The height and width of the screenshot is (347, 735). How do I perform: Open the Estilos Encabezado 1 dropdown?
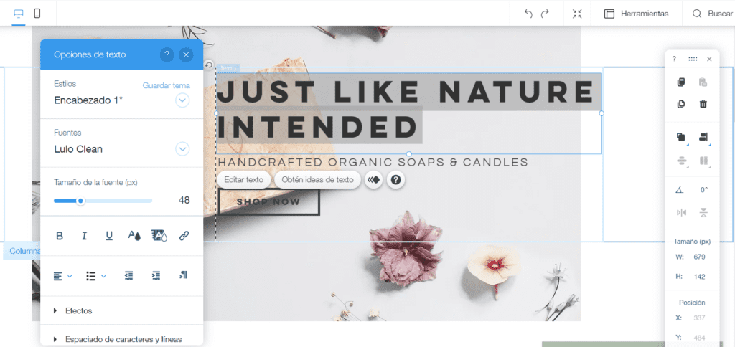[x=182, y=100]
